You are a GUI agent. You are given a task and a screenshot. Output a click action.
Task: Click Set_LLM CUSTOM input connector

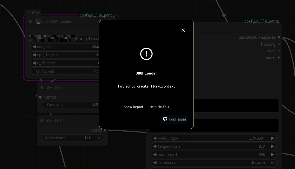coord(40,97)
